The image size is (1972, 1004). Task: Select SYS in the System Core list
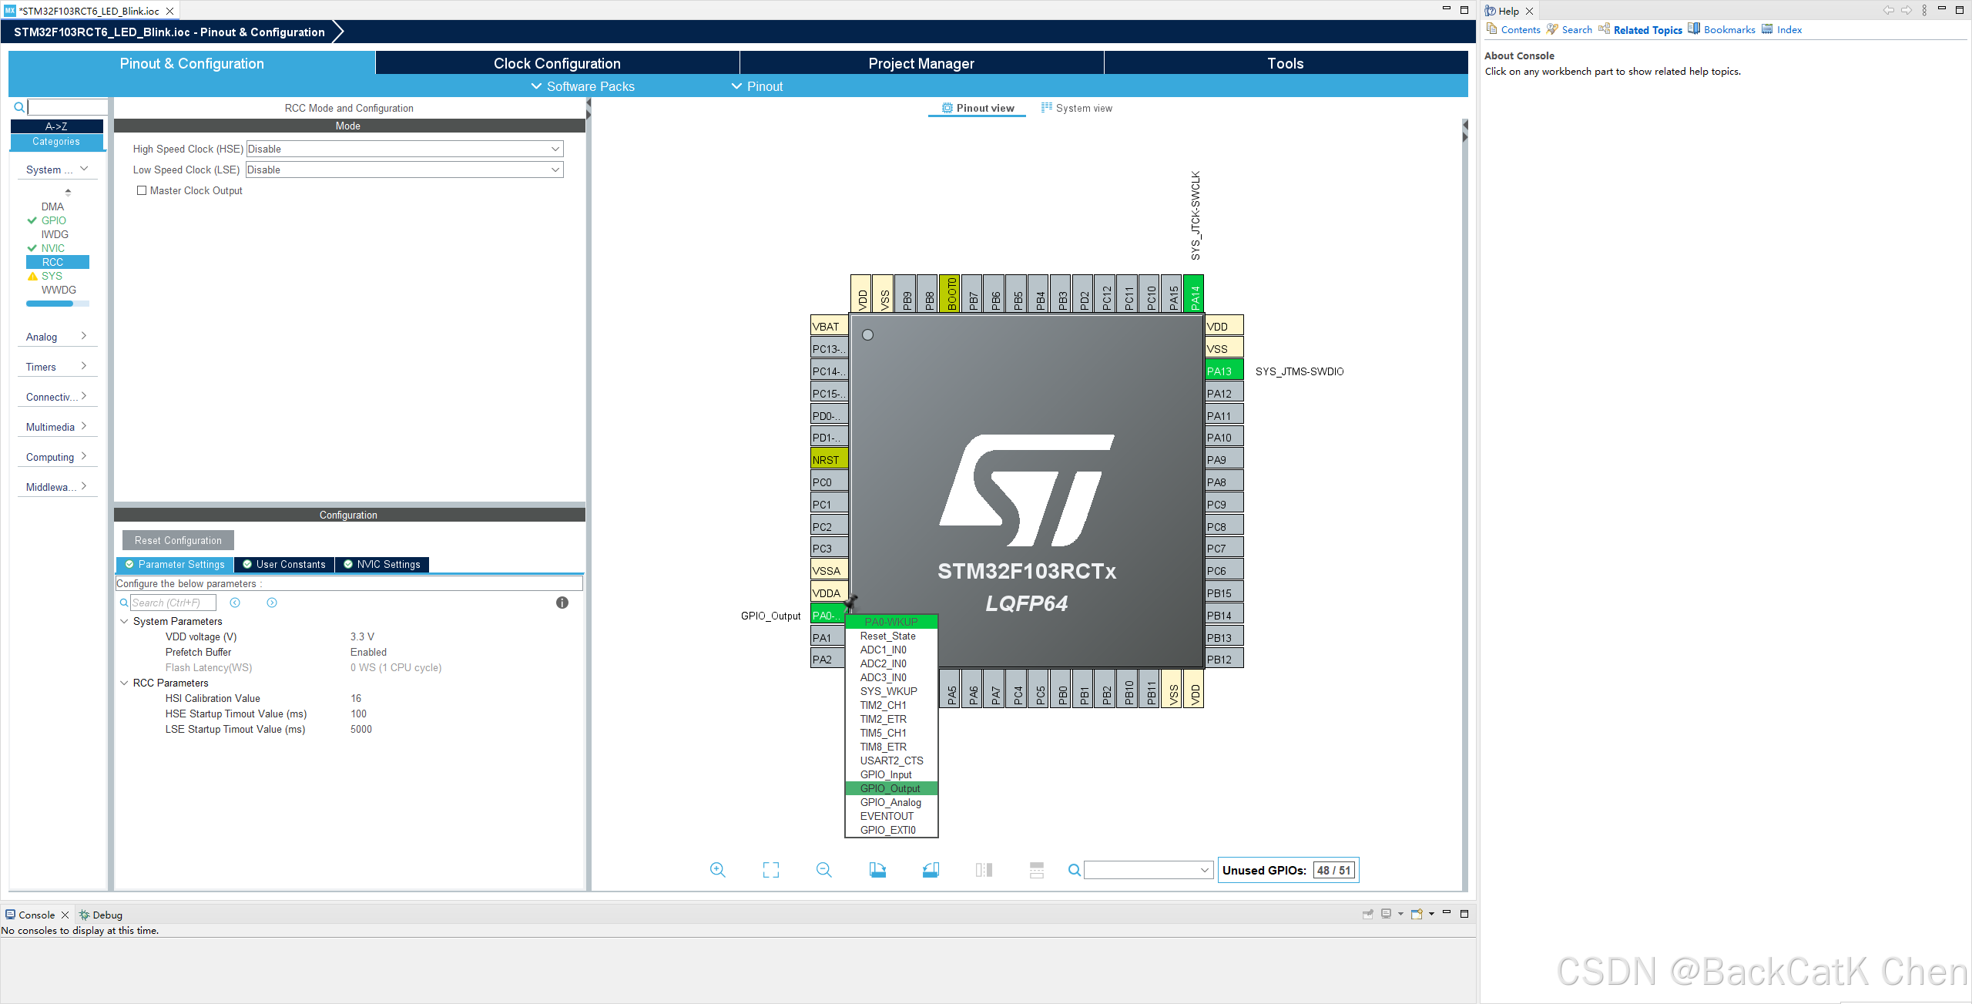click(52, 276)
